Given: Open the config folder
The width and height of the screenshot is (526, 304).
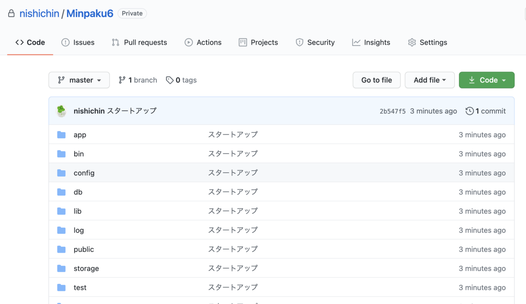Looking at the screenshot, I should tap(84, 173).
